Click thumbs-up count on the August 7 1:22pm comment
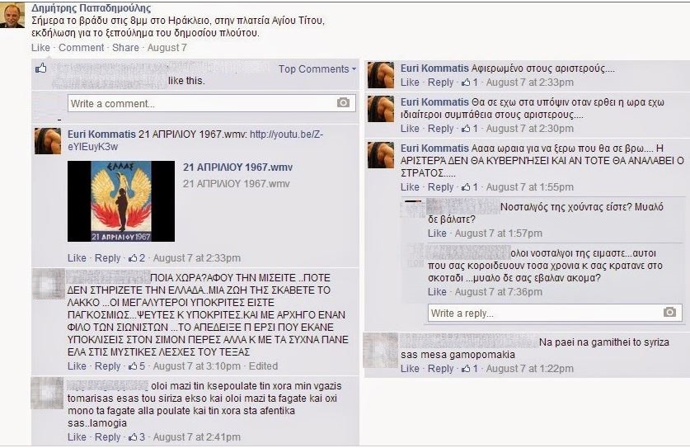 [x=470, y=369]
